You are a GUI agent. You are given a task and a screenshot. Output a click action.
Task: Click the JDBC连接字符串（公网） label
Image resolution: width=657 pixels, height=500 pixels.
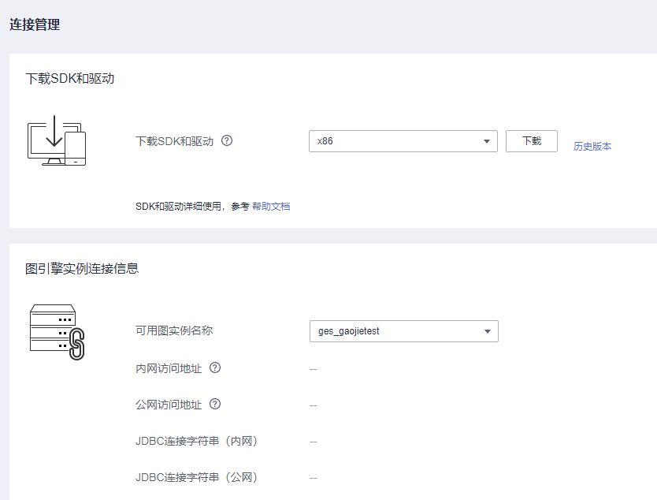[196, 477]
